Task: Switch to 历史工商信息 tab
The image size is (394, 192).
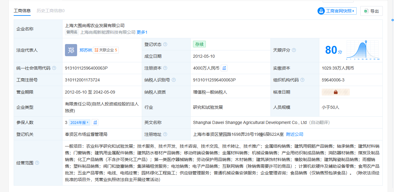Action: pyautogui.click(x=50, y=11)
